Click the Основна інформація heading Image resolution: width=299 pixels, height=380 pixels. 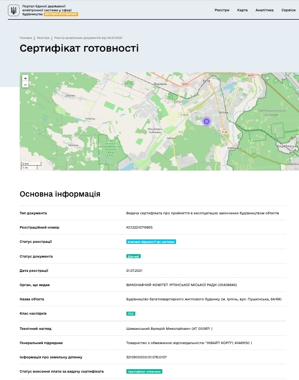(60, 194)
